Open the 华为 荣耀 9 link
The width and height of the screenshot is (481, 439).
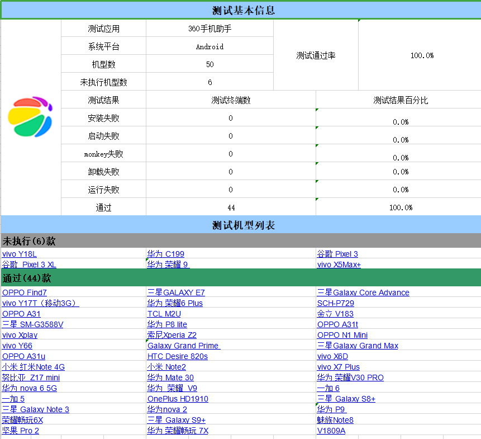click(168, 265)
